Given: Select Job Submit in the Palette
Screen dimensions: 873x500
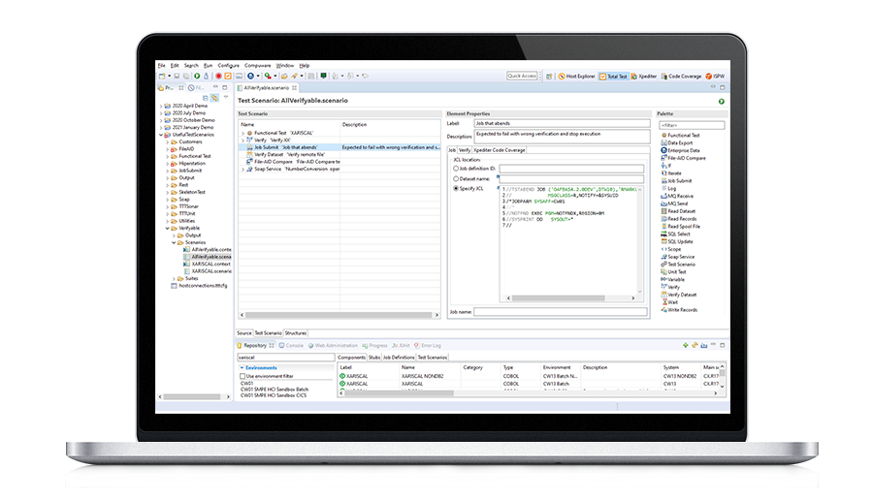Looking at the screenshot, I should coord(679,180).
